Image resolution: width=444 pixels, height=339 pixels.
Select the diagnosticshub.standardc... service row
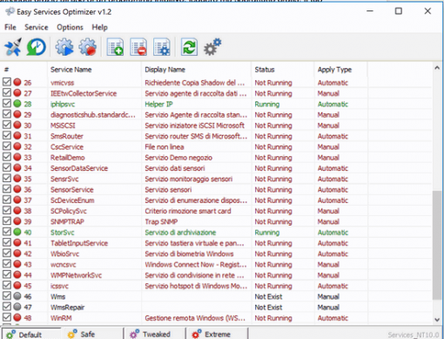coord(216,114)
